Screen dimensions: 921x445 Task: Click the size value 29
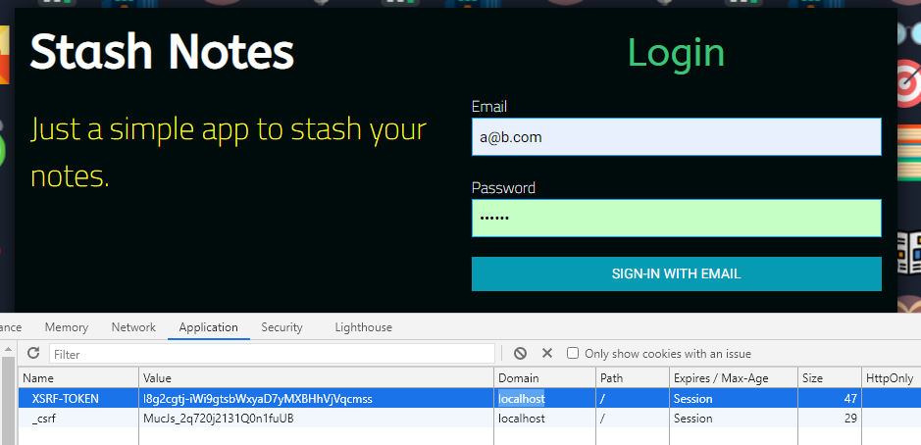point(850,419)
